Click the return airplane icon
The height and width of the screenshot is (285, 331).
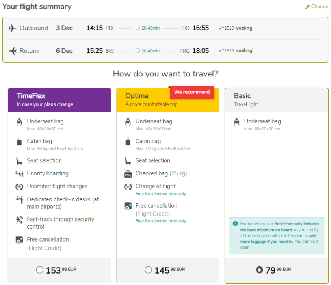[x=13, y=51]
